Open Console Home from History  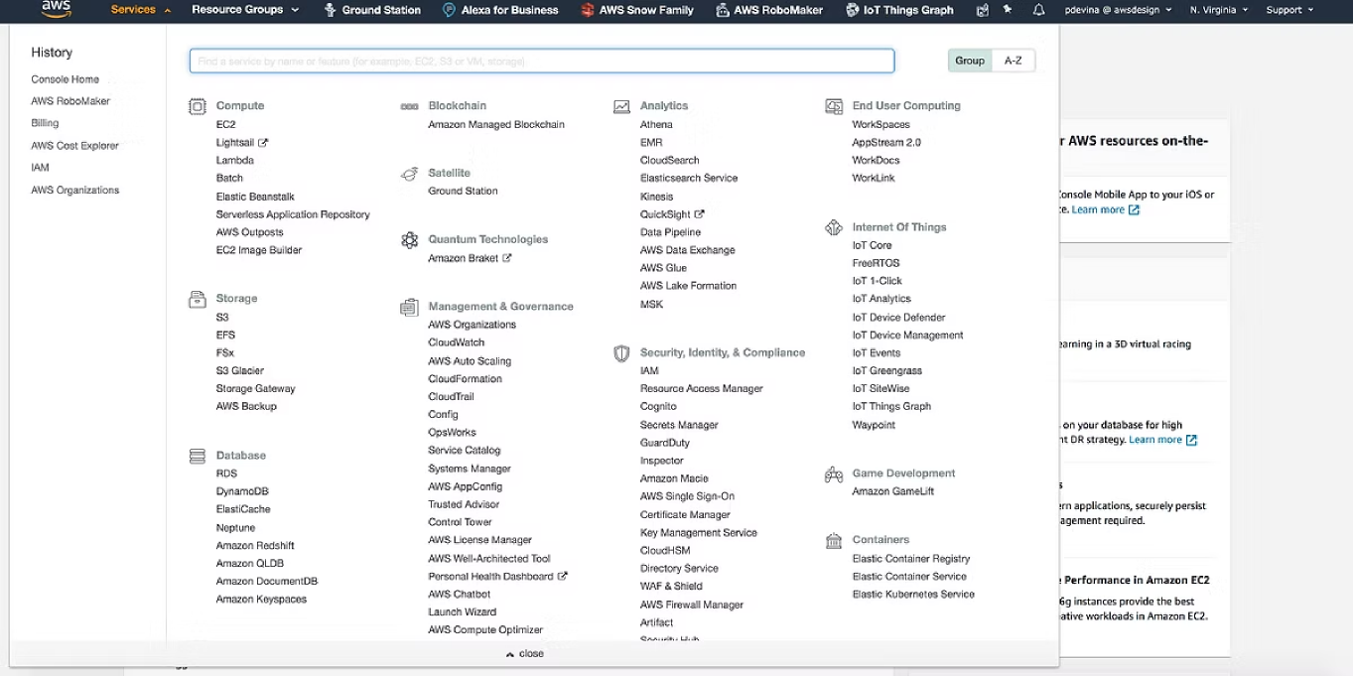tap(66, 79)
